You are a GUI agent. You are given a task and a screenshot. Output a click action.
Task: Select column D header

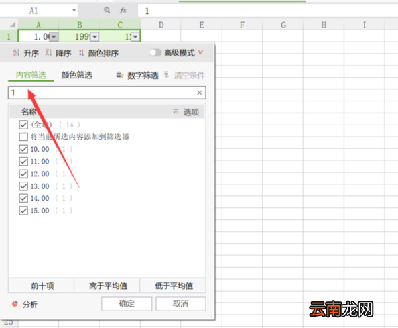161,25
